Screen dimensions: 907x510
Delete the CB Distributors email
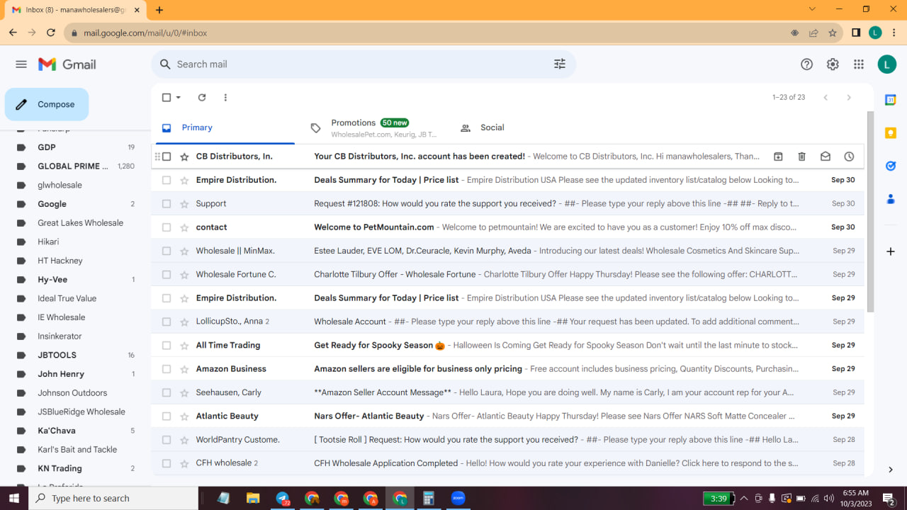tap(802, 157)
